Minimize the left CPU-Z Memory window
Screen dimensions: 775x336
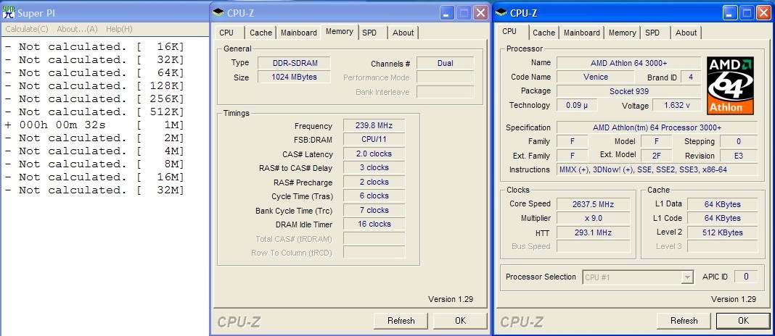point(448,13)
